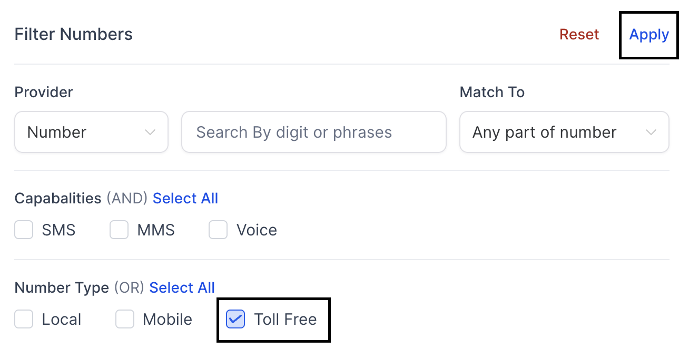The height and width of the screenshot is (350, 689).
Task: Enable the SMS capability checkbox
Action: [x=24, y=230]
